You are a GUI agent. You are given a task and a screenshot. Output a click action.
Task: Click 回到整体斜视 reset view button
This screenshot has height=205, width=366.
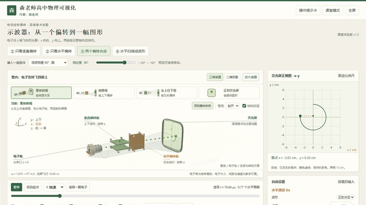202,106
